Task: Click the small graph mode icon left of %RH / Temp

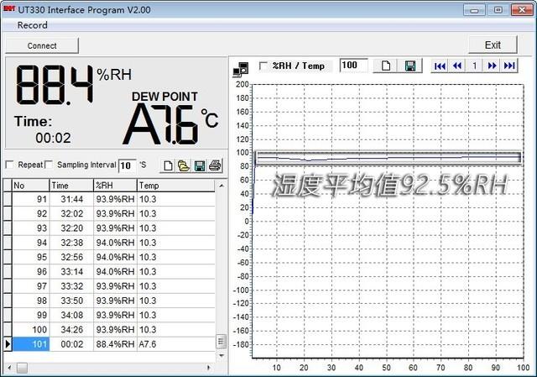Action: point(240,67)
